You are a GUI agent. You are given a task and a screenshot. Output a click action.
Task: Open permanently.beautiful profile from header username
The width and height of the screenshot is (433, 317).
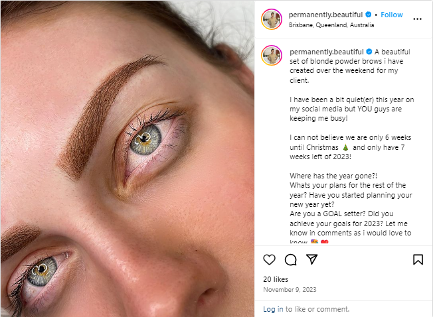click(326, 15)
